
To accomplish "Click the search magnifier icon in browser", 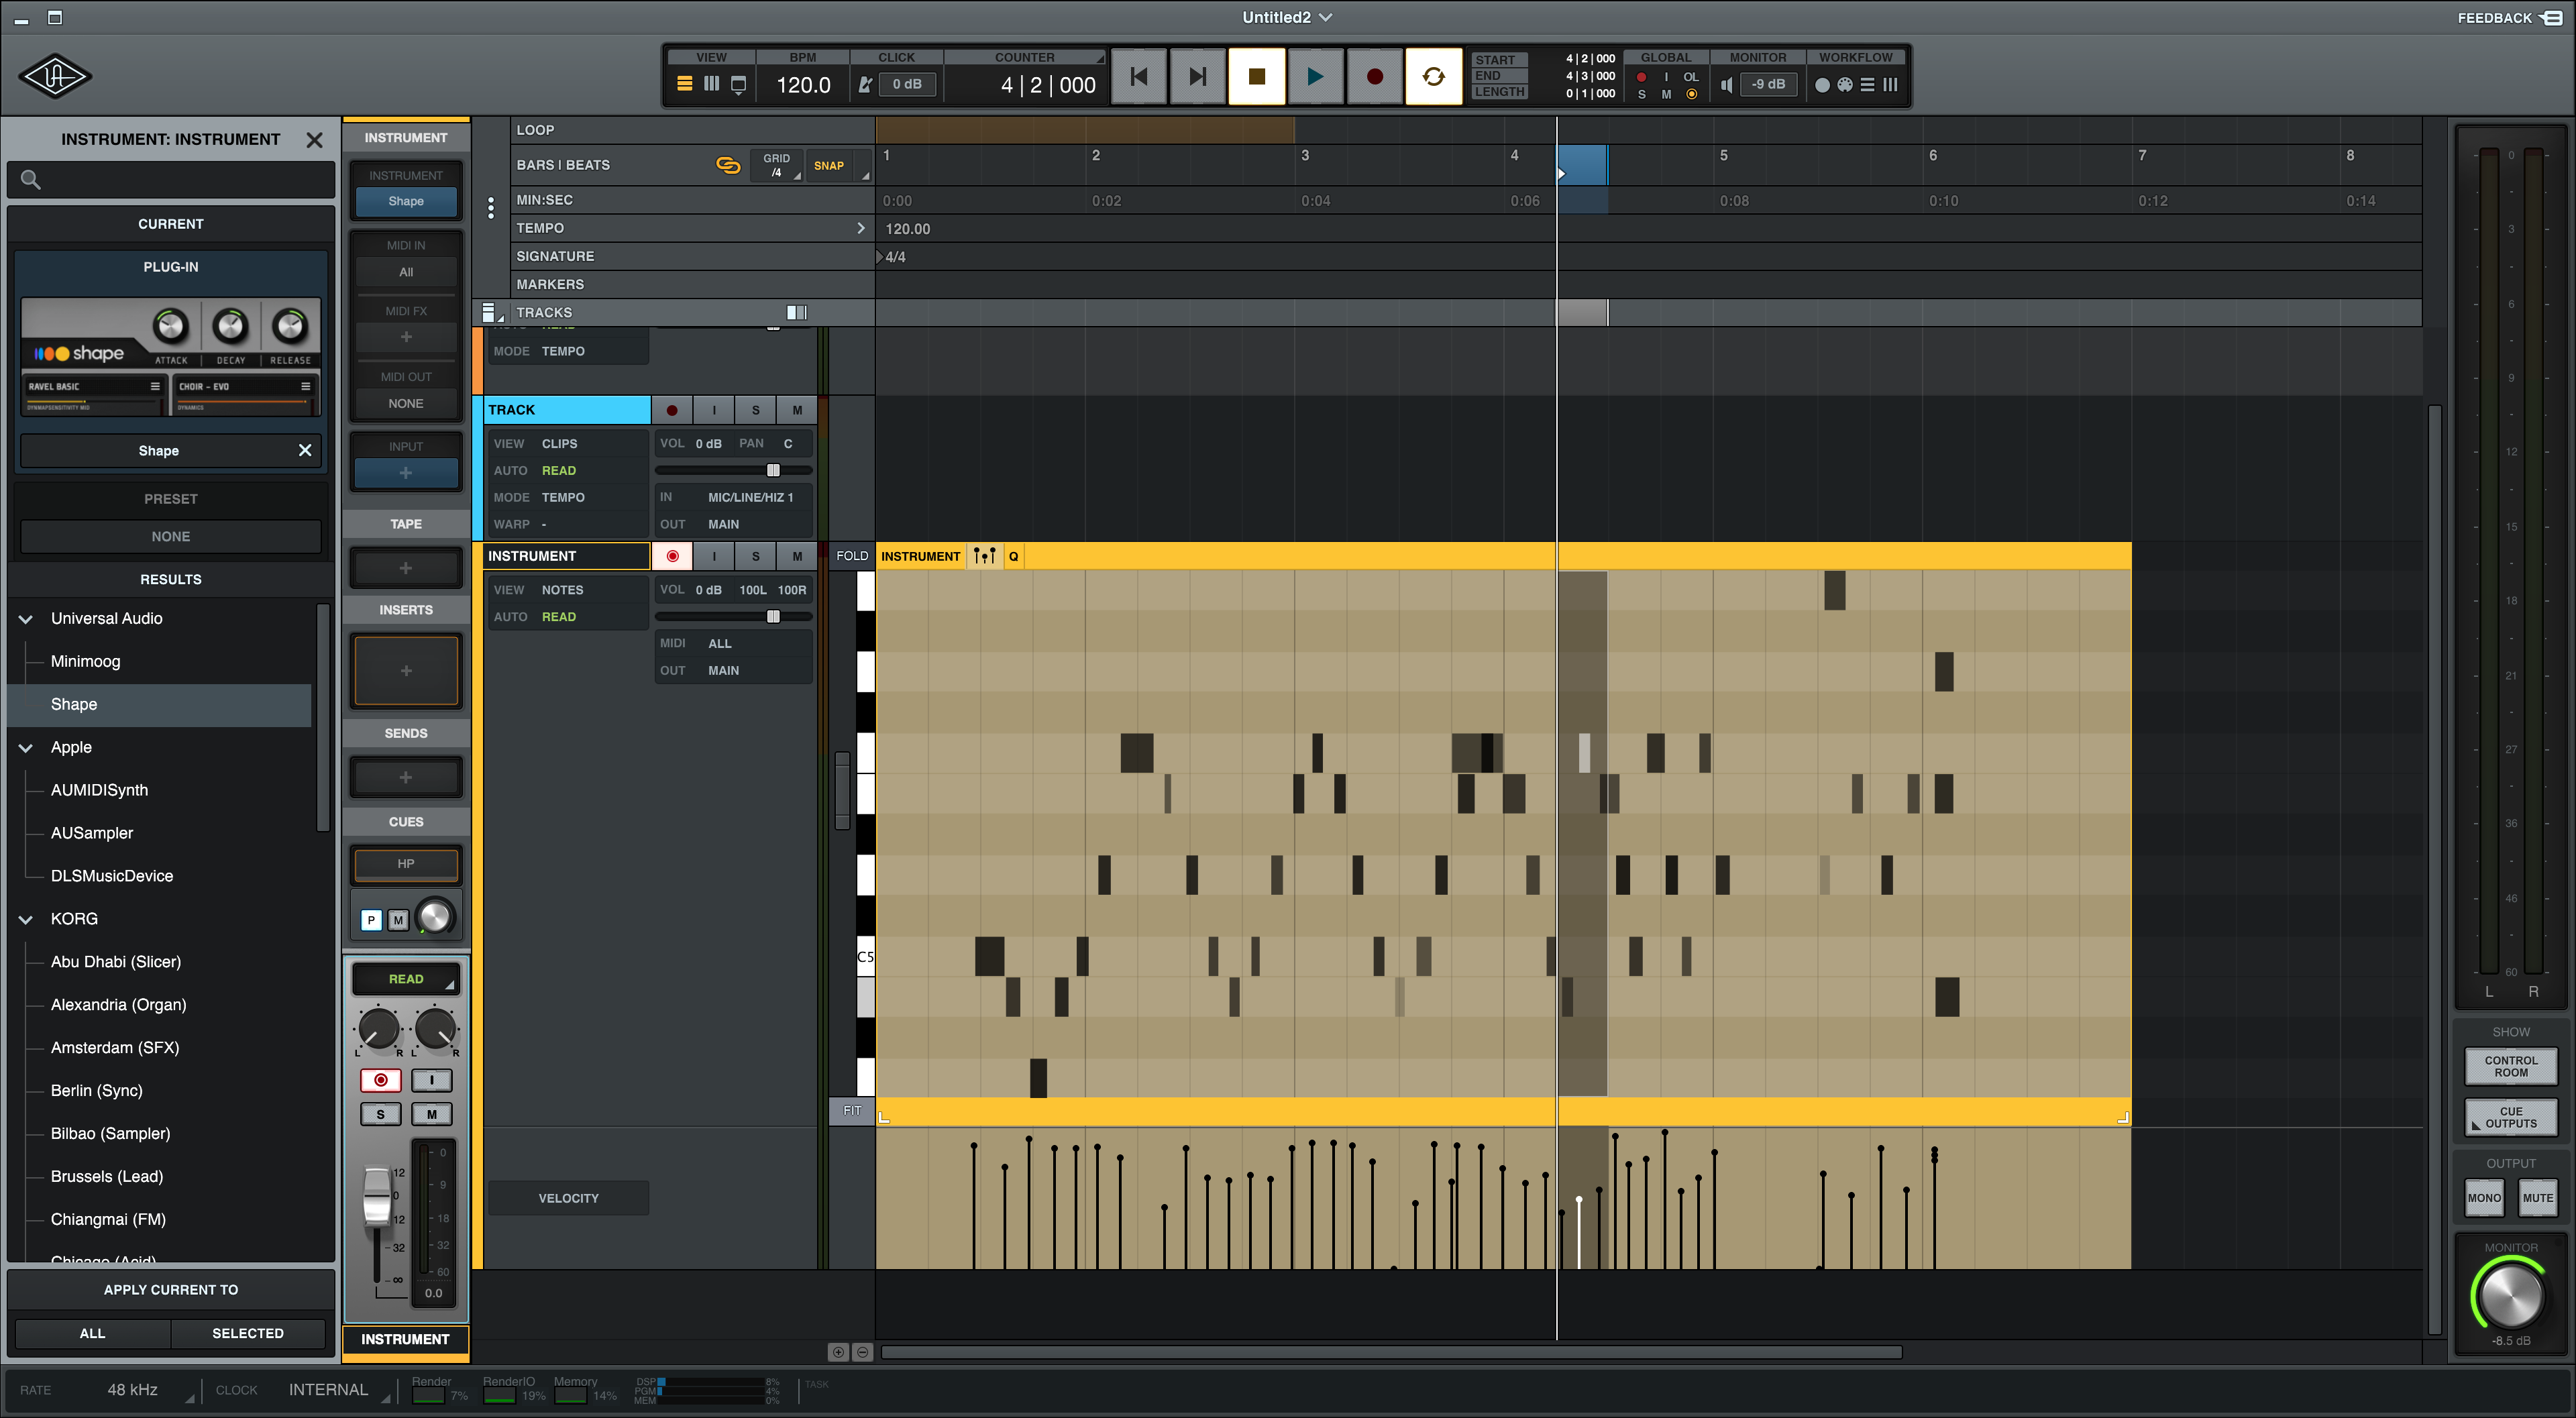I will (x=31, y=180).
